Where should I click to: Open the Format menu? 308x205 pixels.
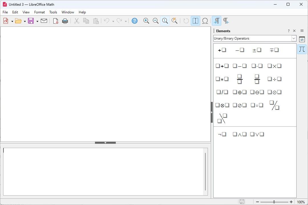39,12
